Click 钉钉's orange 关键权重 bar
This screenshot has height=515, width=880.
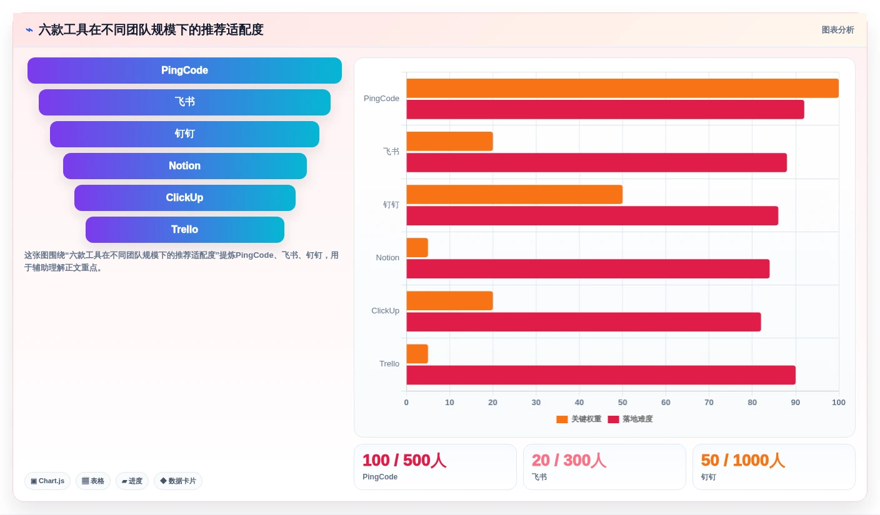click(x=514, y=194)
